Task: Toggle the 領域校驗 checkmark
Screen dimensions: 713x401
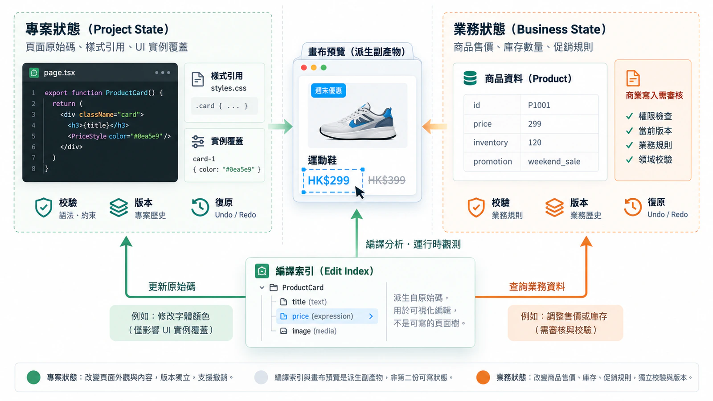Action: tap(629, 160)
